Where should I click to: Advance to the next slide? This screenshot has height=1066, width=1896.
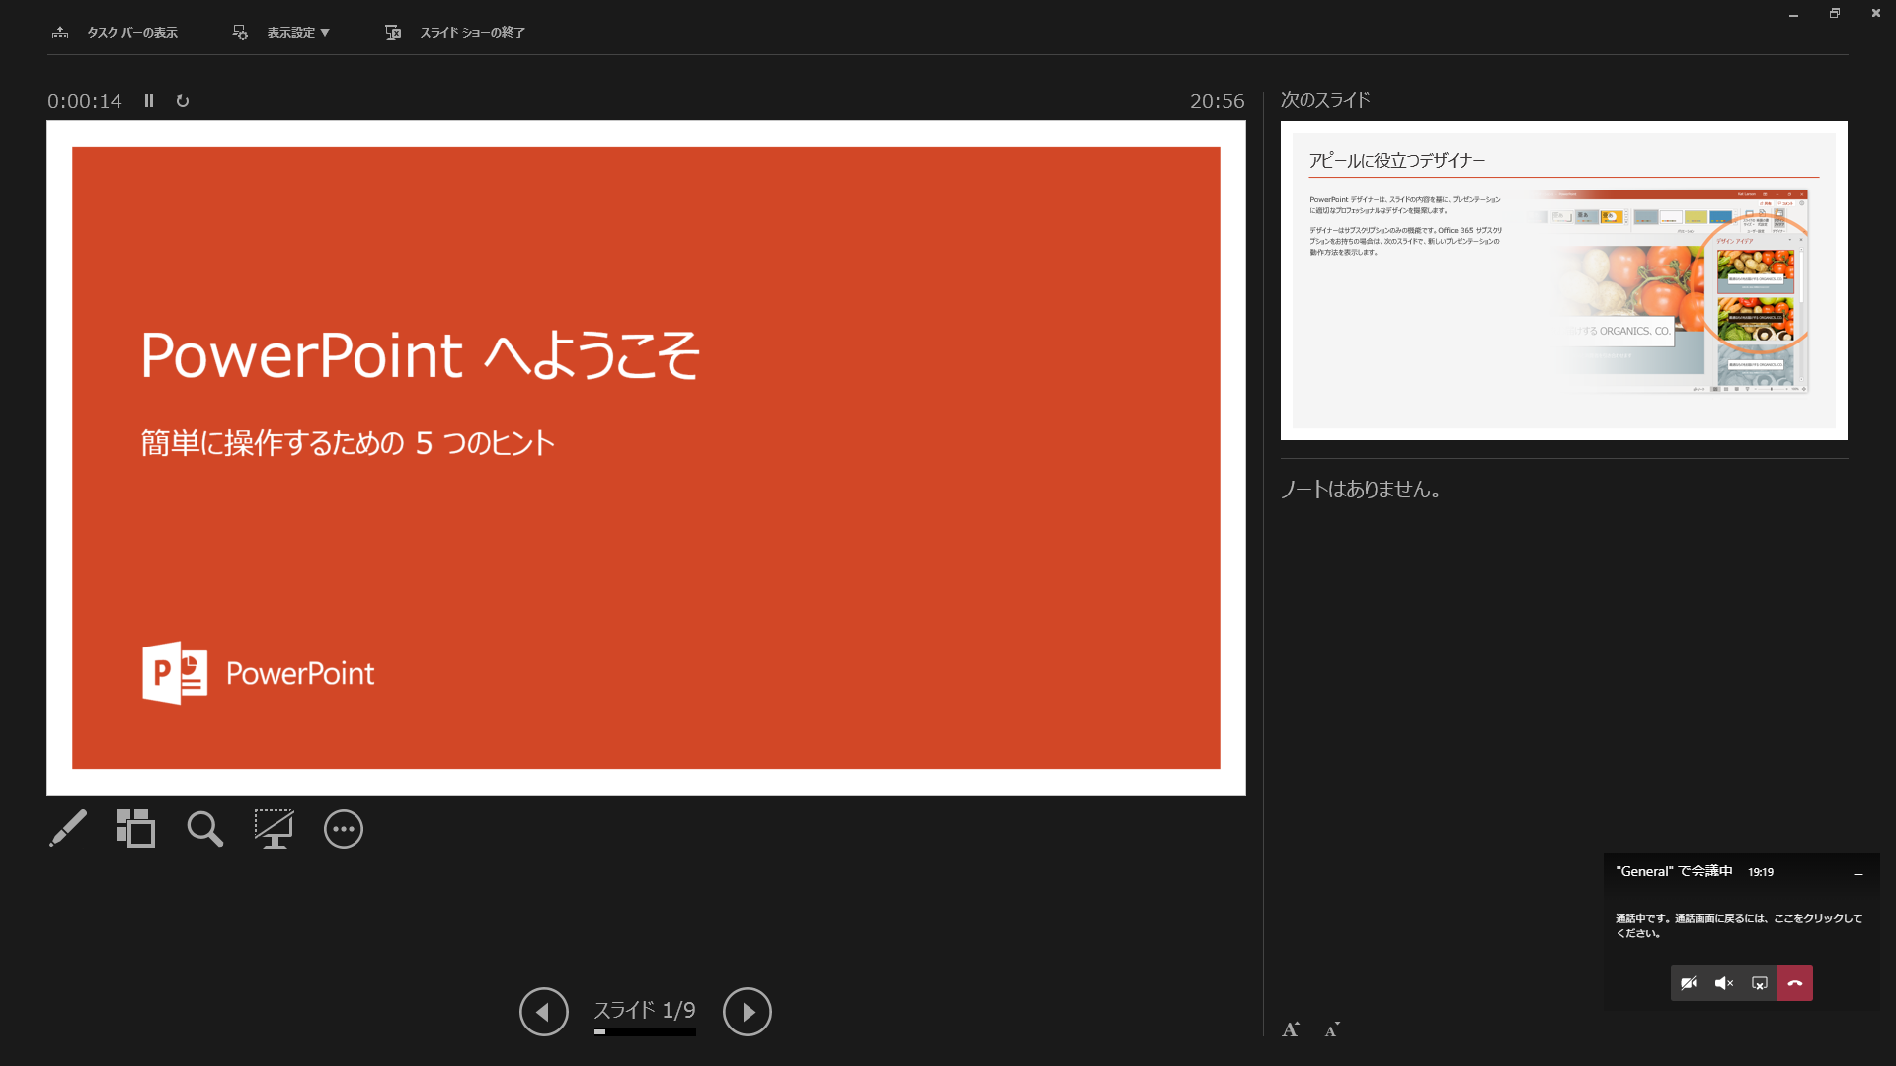(x=748, y=1012)
